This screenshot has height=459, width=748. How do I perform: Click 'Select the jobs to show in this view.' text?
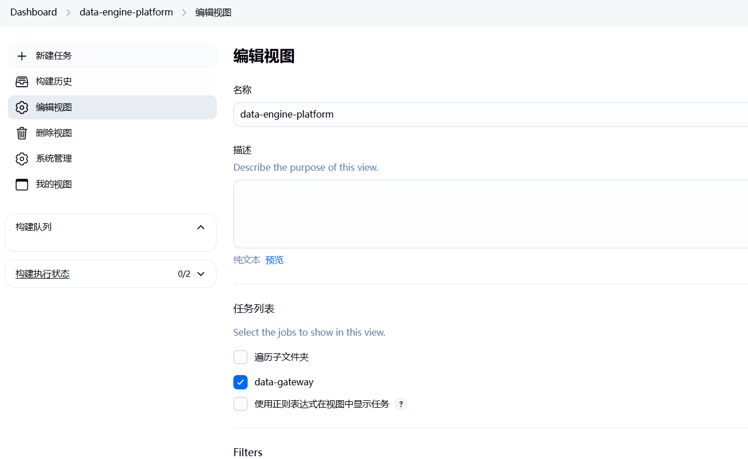[x=309, y=332]
